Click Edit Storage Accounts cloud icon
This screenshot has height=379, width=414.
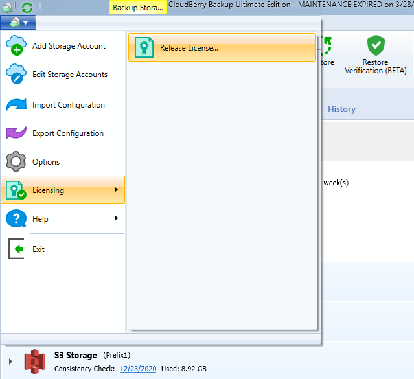coord(16,74)
